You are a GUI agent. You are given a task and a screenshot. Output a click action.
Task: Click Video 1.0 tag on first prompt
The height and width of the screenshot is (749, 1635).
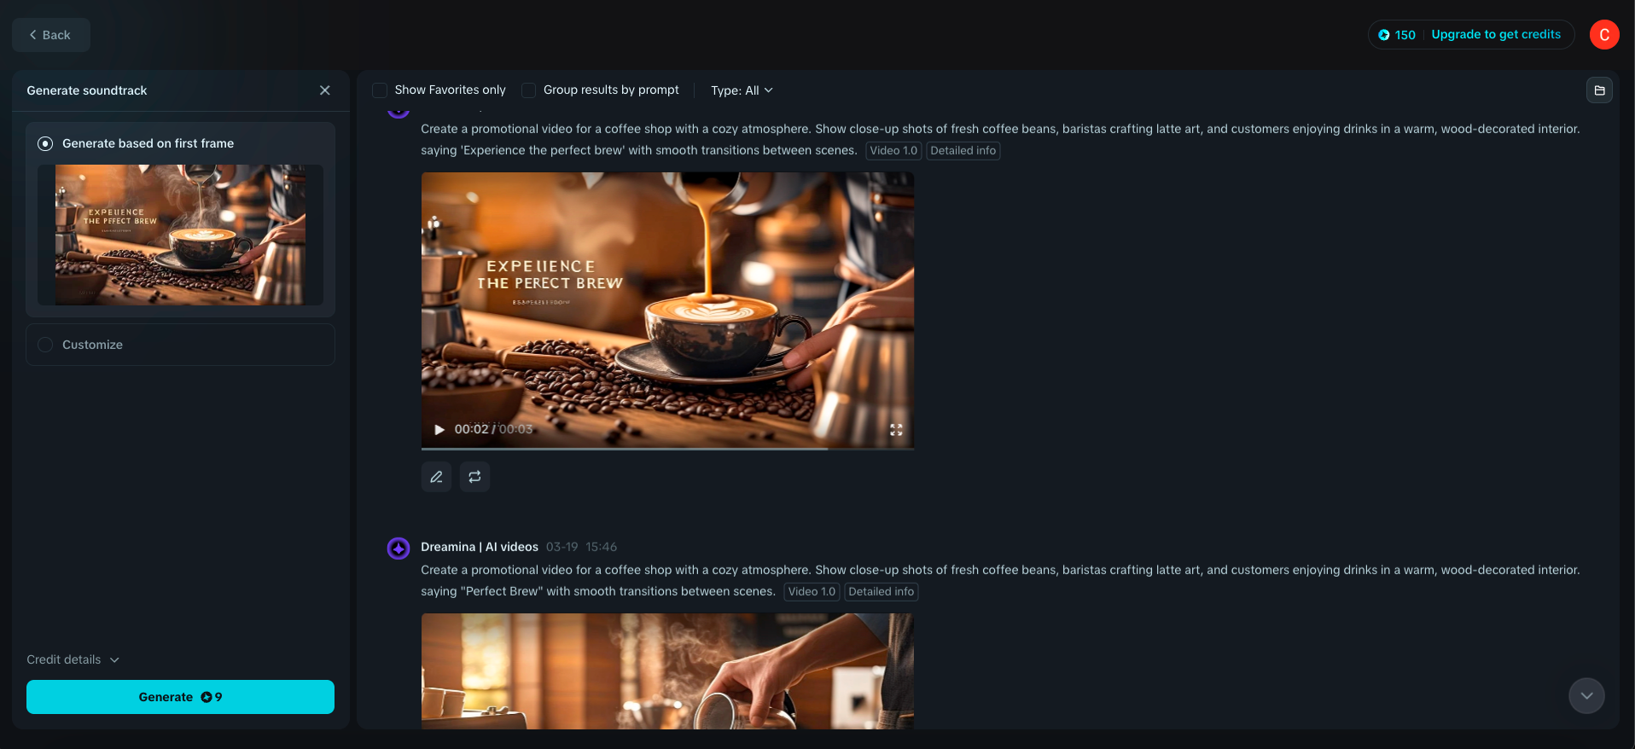(893, 151)
